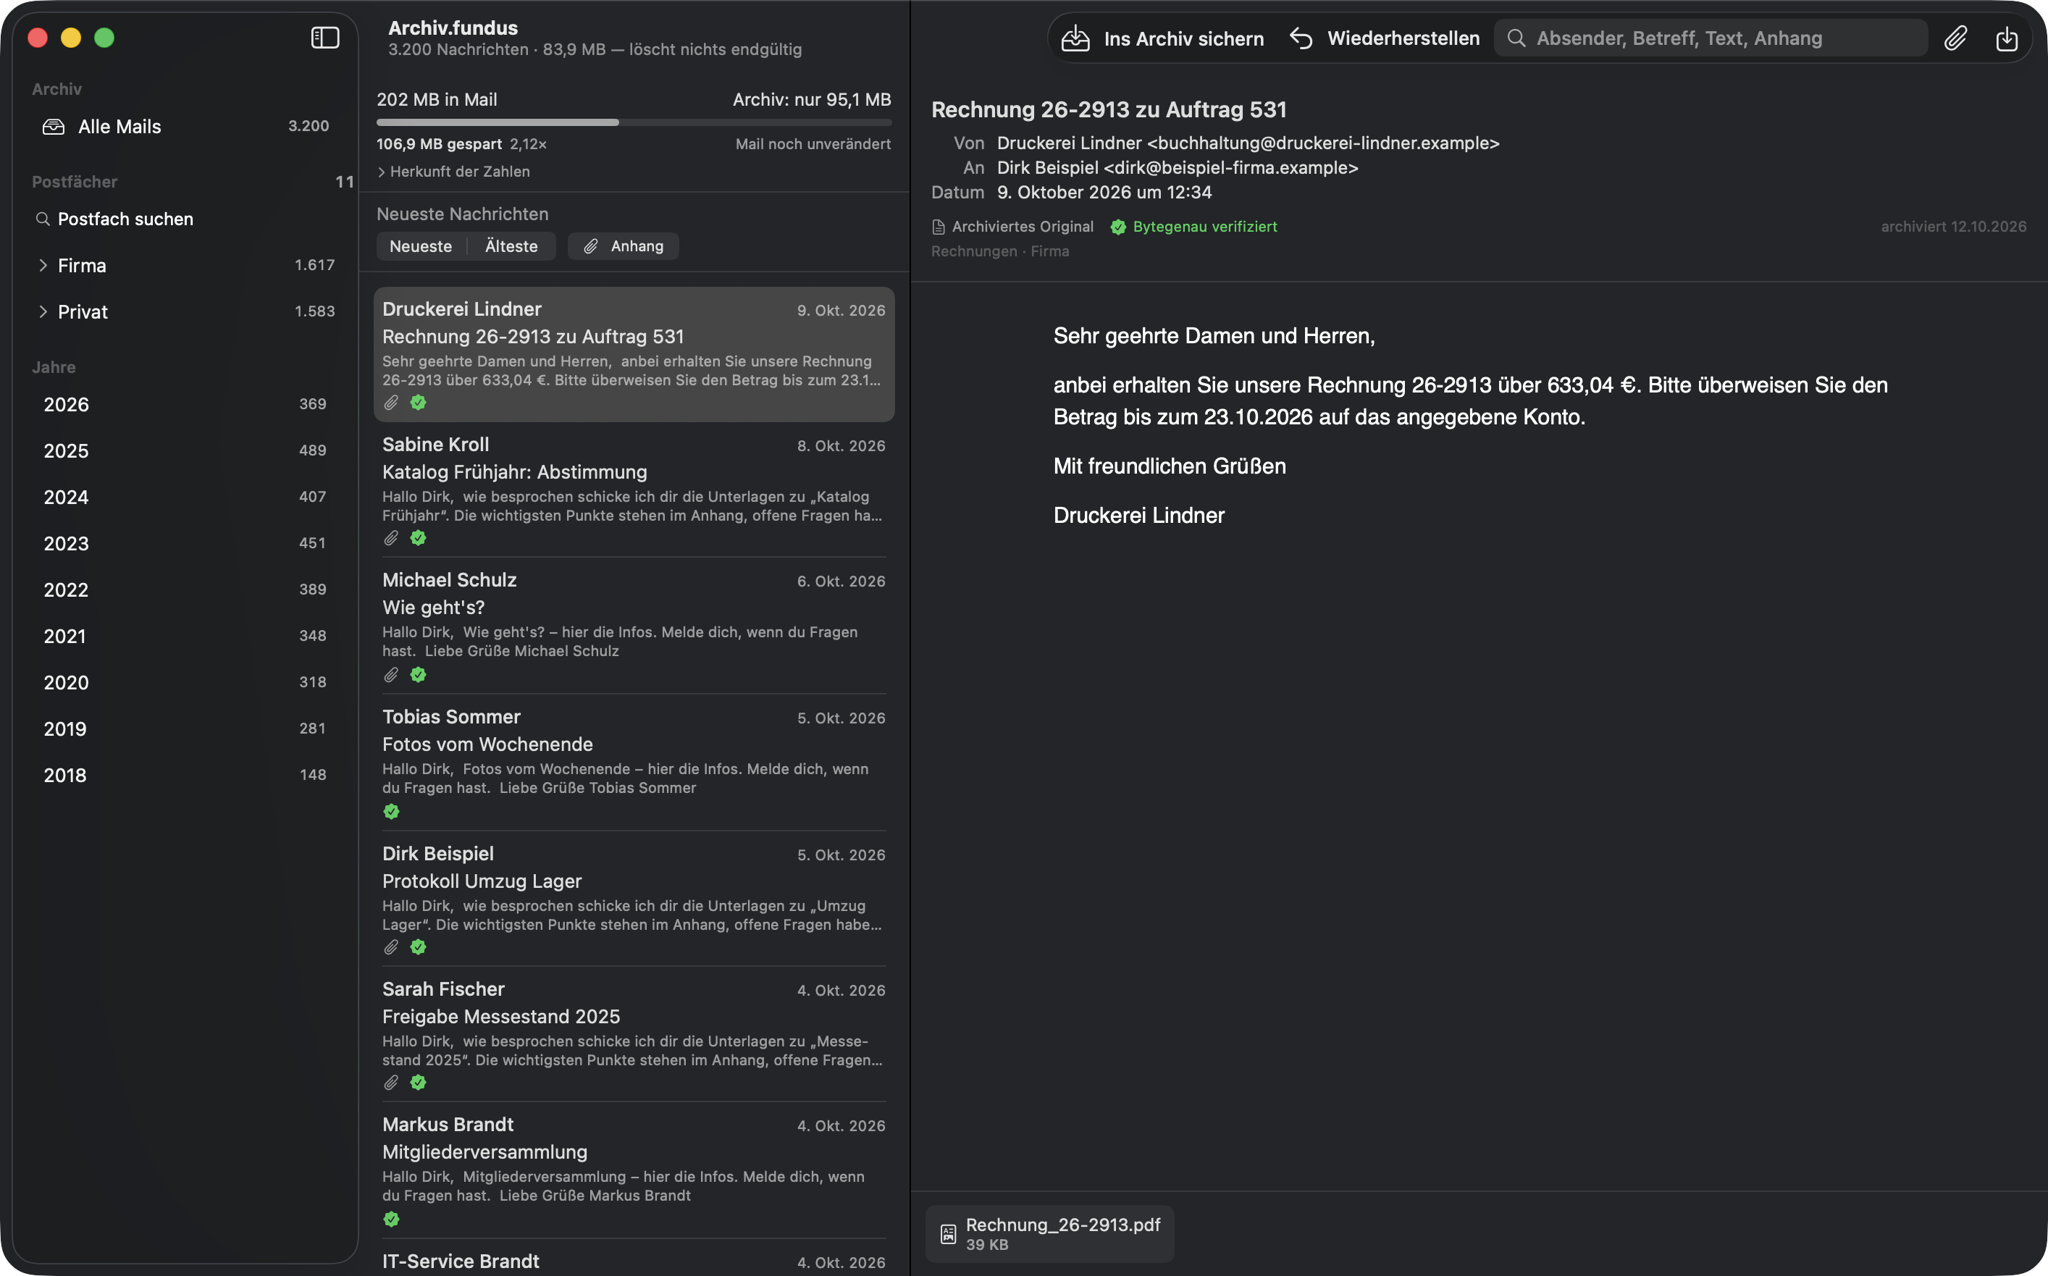Click the export share icon at top right
Screen dimensions: 2048x1276
2007,38
